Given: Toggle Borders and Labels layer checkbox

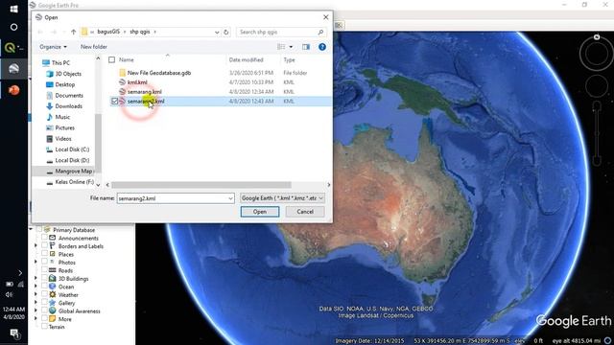Looking at the screenshot, I should [x=44, y=246].
